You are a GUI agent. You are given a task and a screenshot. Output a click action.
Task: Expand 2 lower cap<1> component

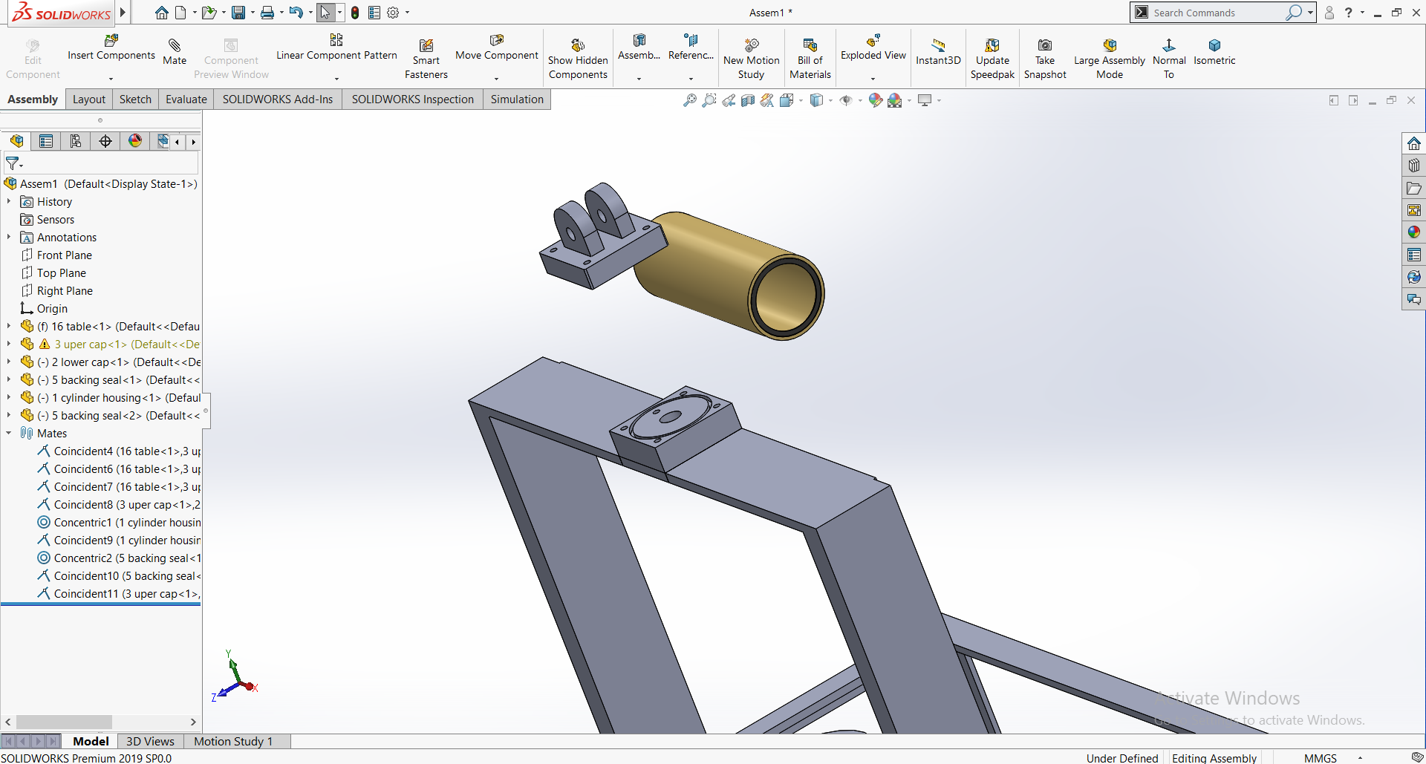[x=9, y=362]
